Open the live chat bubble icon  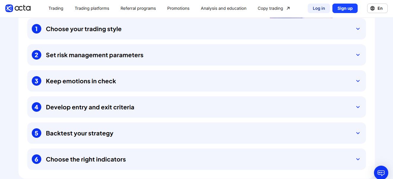point(381,172)
